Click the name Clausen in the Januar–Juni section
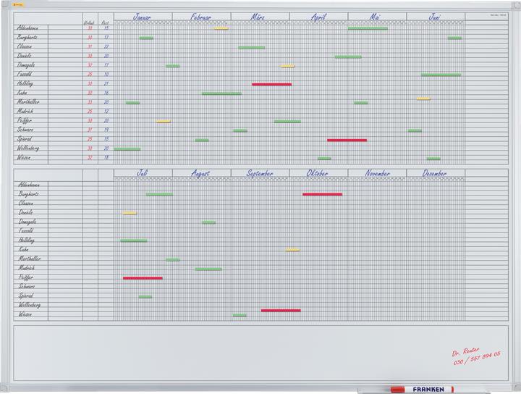Viewport: 521px width, 394px height. 25,46
